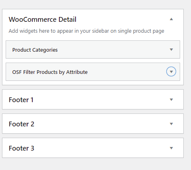
Task: Collapse the WooCommerce Detail panel with its up arrow
Action: point(171,19)
